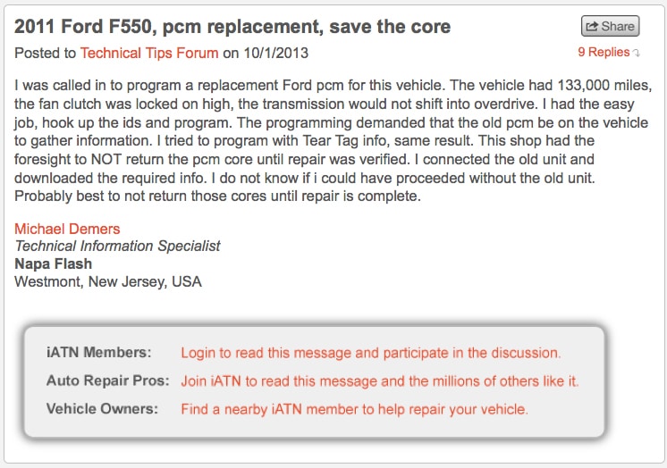Click the Technical Information Specialist job title
This screenshot has height=468, width=667.
pyautogui.click(x=117, y=247)
